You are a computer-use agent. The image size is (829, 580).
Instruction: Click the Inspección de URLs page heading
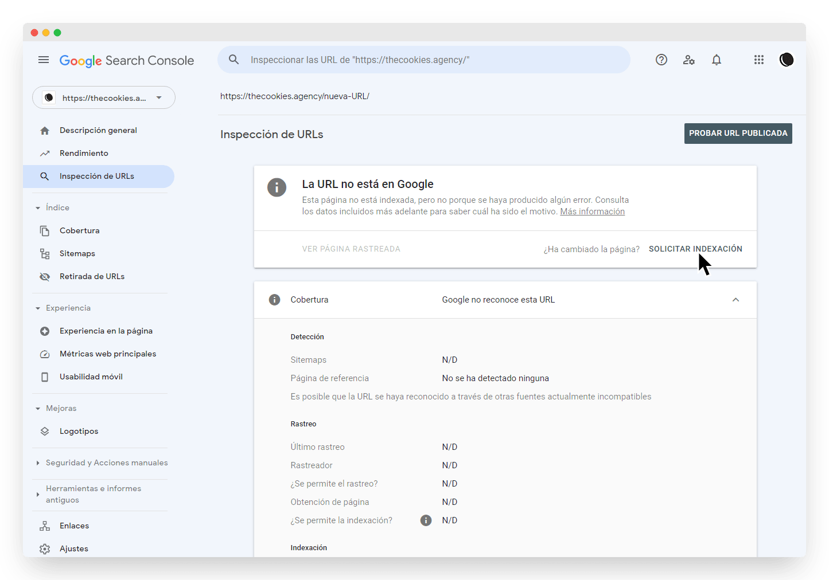click(272, 134)
